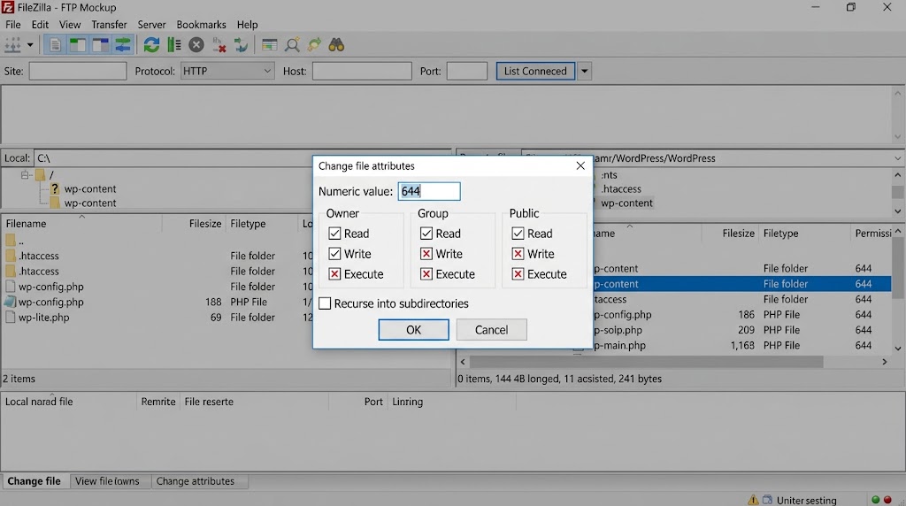Open dropdown arrow beside List Conneced

(x=584, y=71)
